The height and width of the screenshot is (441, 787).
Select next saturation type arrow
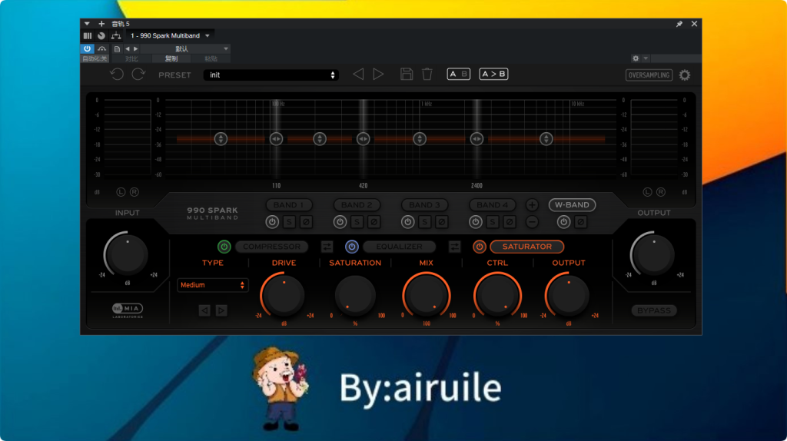[221, 310]
